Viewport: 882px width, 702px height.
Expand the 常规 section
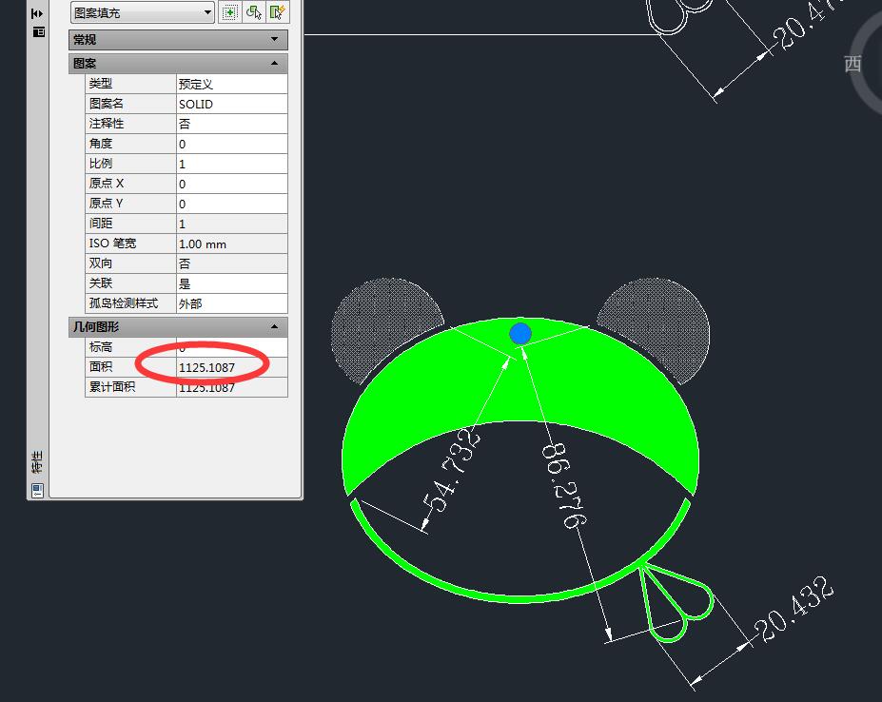178,40
